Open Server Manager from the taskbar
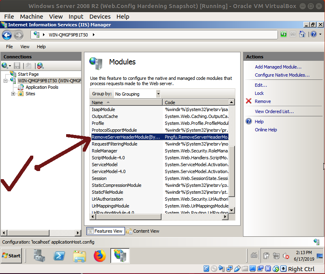 click(x=39, y=256)
